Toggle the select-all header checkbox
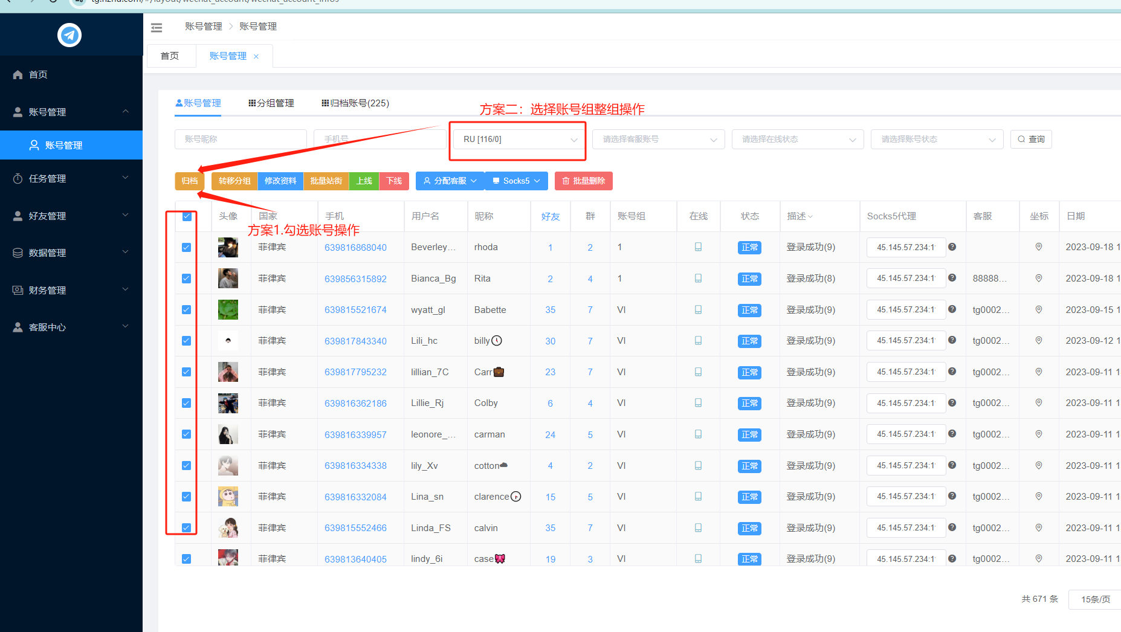The height and width of the screenshot is (632, 1121). (x=187, y=216)
